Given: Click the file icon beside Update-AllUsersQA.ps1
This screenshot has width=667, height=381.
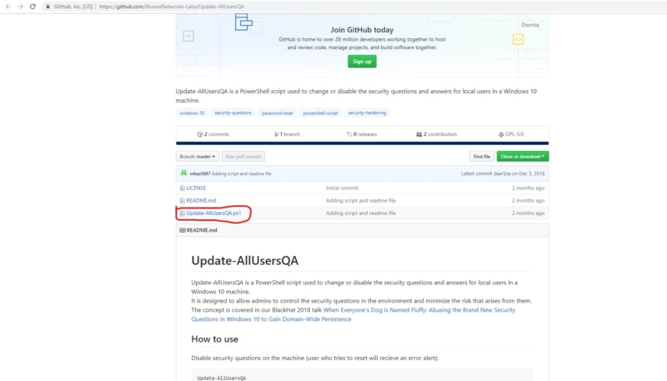Looking at the screenshot, I should click(x=182, y=213).
